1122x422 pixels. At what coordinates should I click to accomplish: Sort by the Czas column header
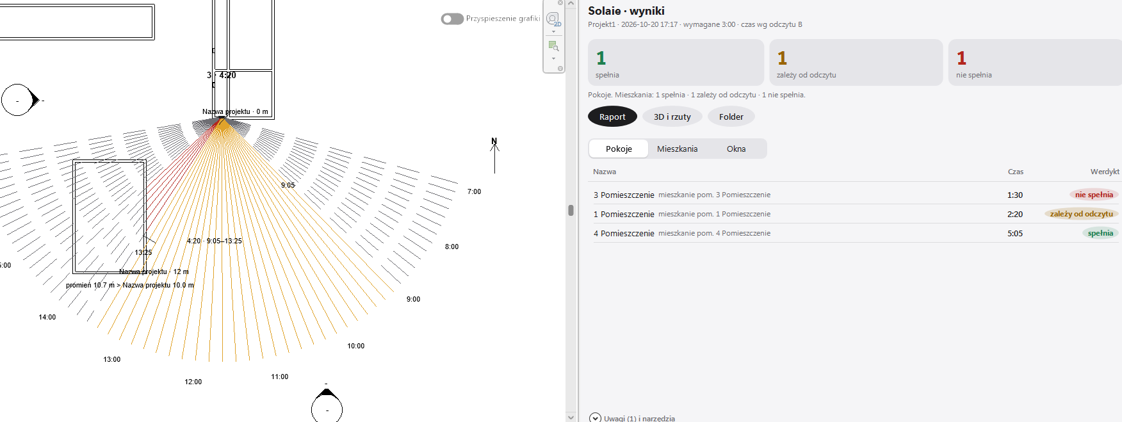coord(1016,172)
